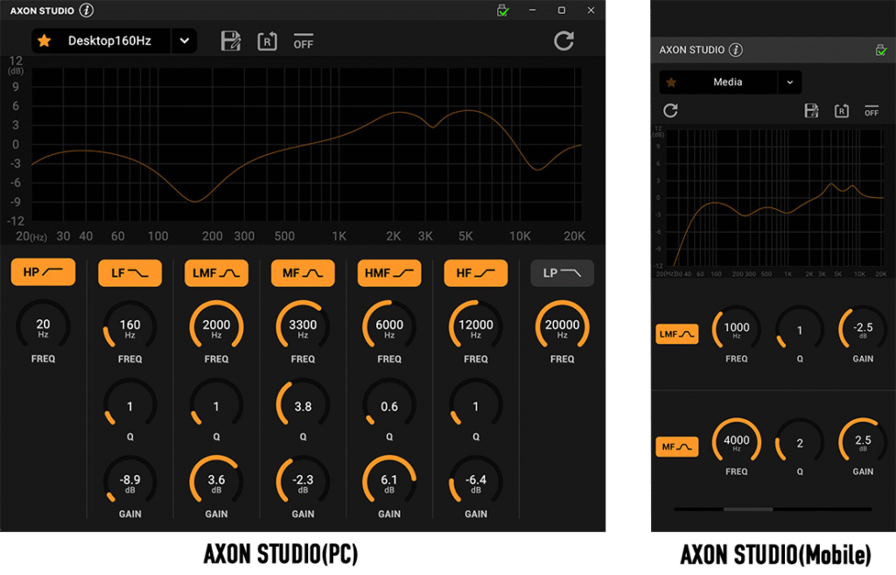
Task: Toggle the HP high-pass filter band
Action: (43, 272)
